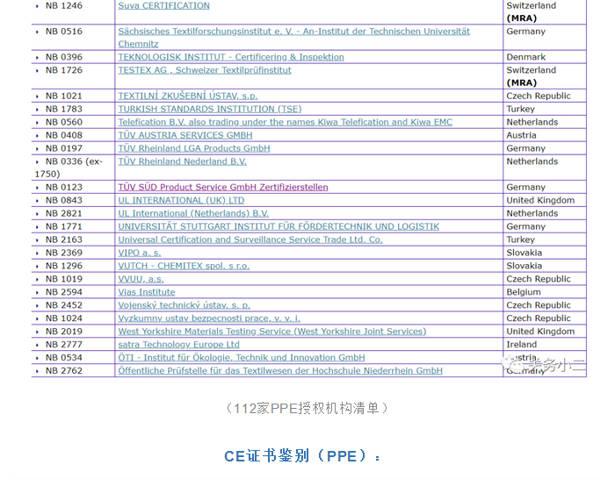Open TÜV AUSTRIA SERVICES GMBH link
The image size is (615, 479).
click(185, 135)
